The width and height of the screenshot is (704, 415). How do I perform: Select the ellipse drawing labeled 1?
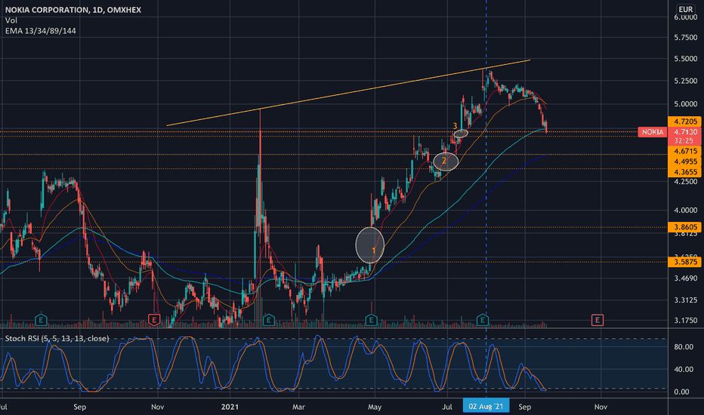pos(370,245)
